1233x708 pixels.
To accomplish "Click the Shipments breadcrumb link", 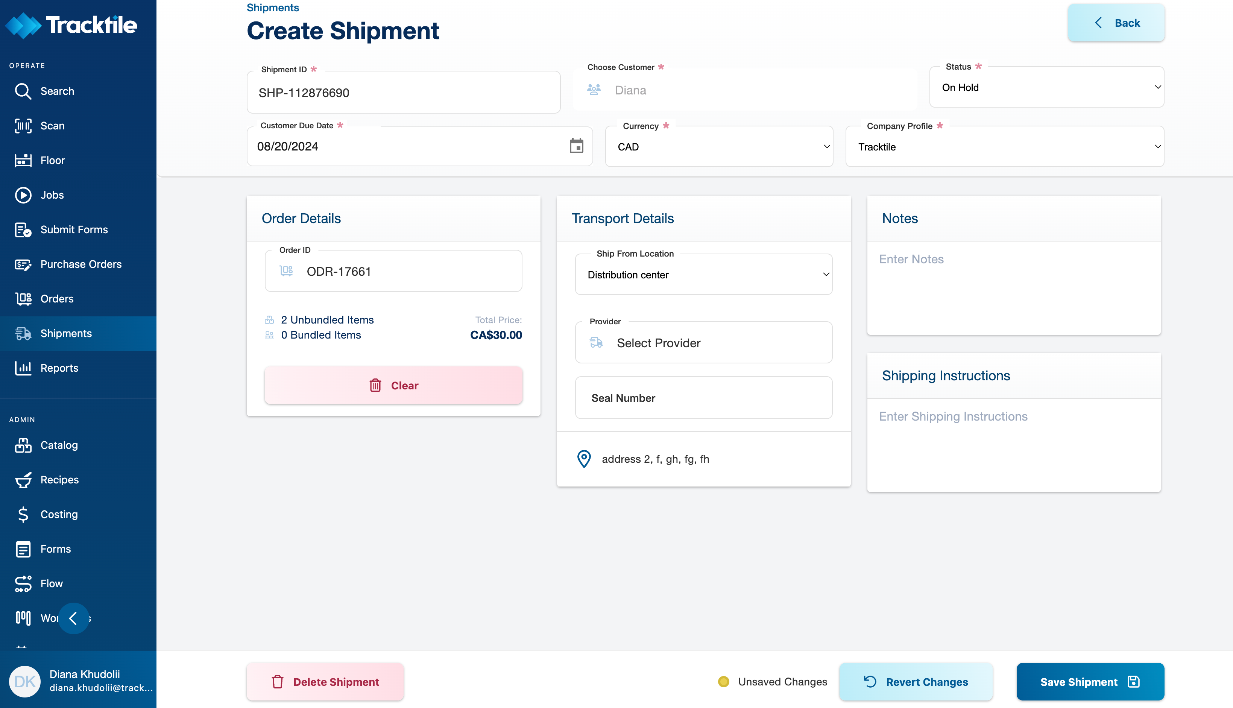I will pos(272,8).
